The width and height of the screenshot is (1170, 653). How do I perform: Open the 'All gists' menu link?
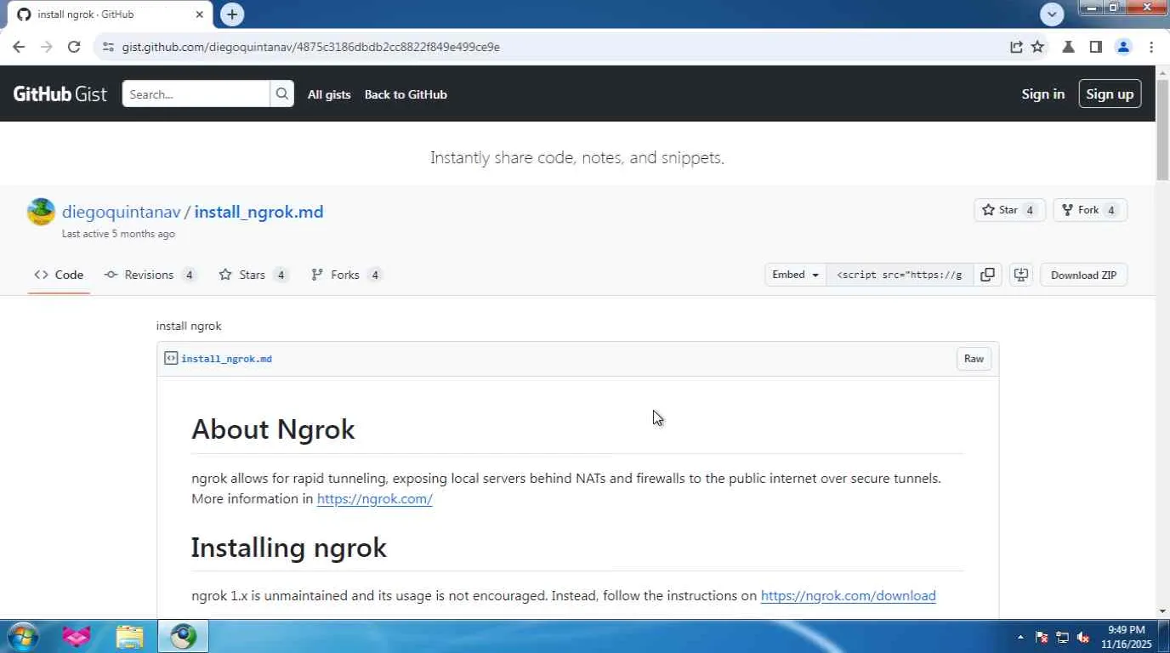pos(329,94)
